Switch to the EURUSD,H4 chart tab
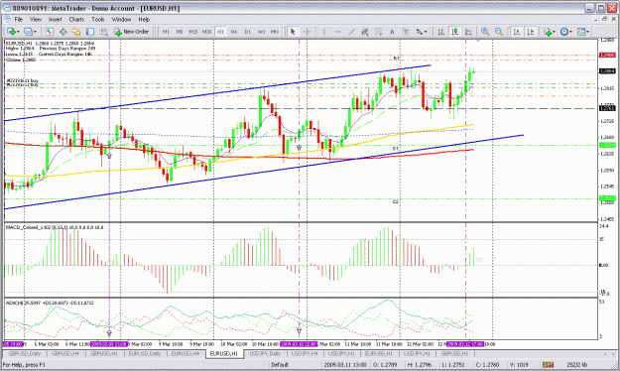The width and height of the screenshot is (620, 371). pyautogui.click(x=186, y=353)
